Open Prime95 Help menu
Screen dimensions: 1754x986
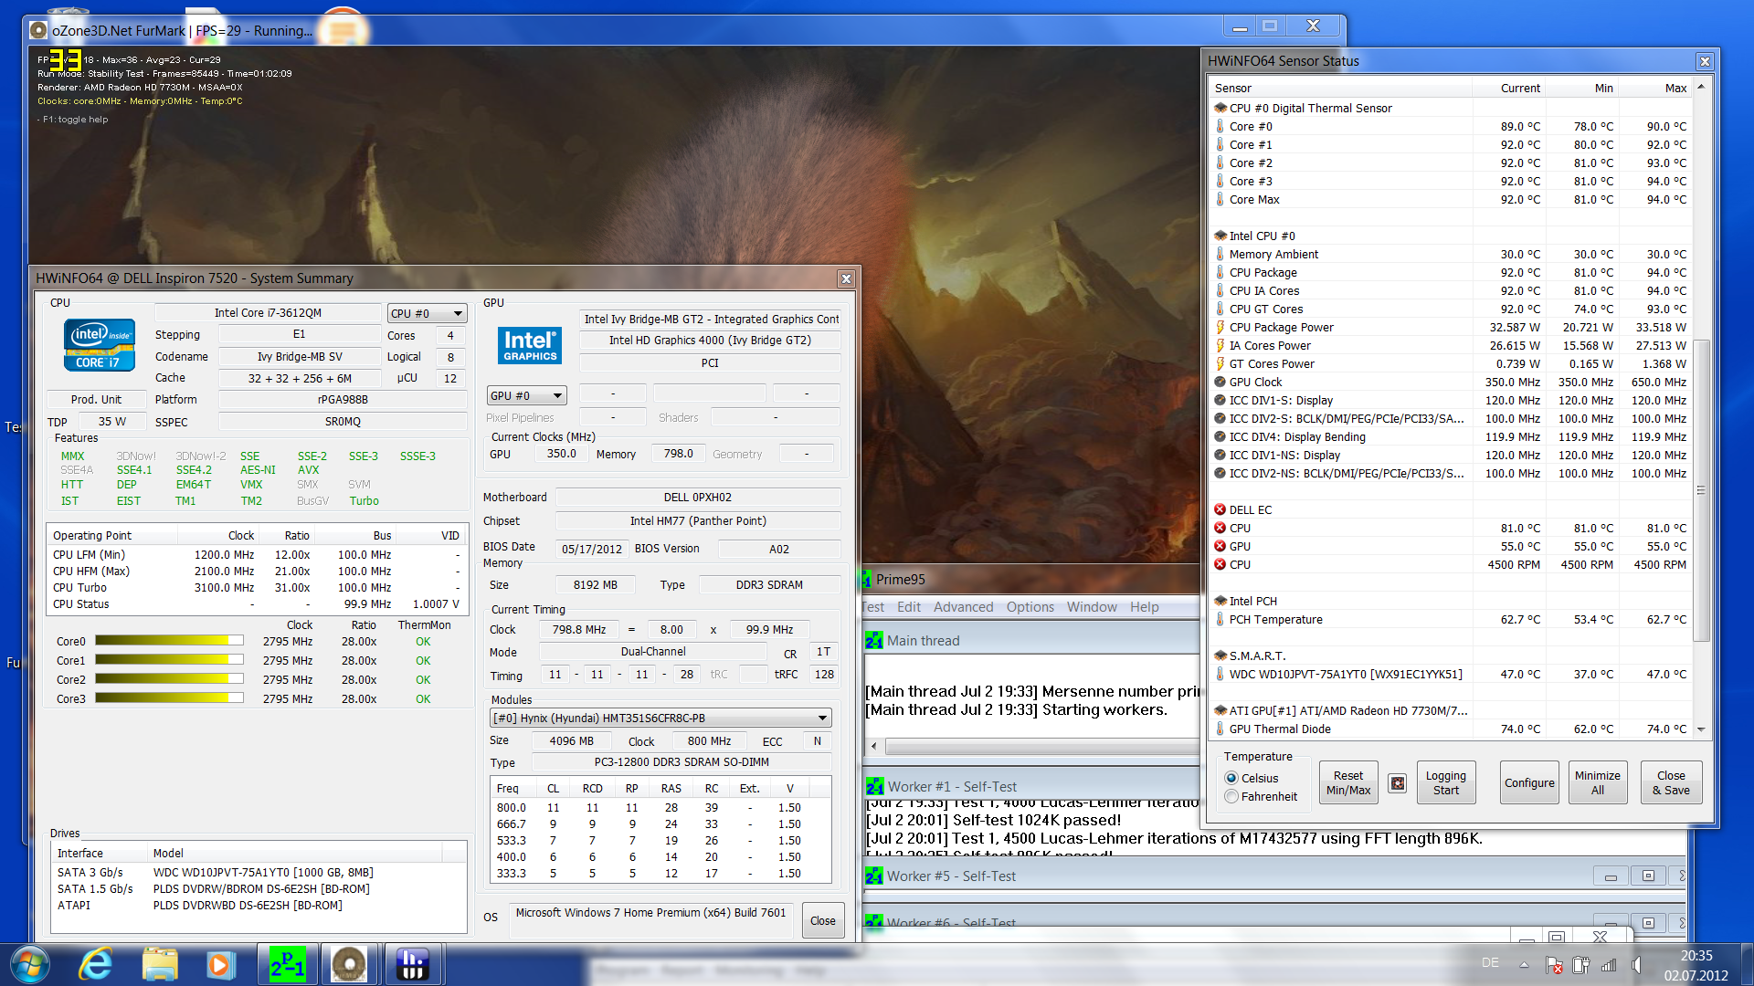tap(1144, 606)
